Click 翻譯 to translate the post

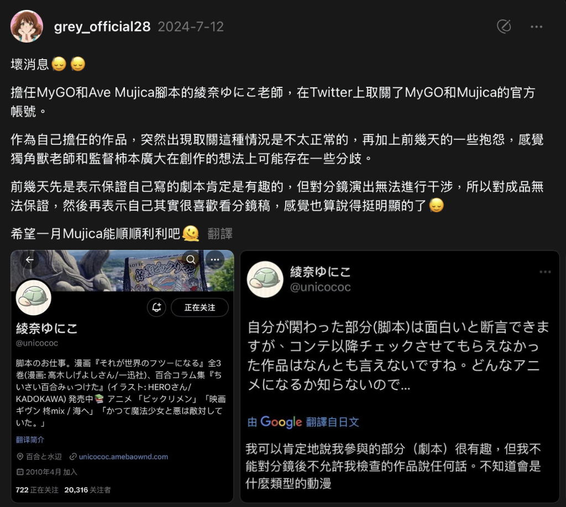point(220,234)
